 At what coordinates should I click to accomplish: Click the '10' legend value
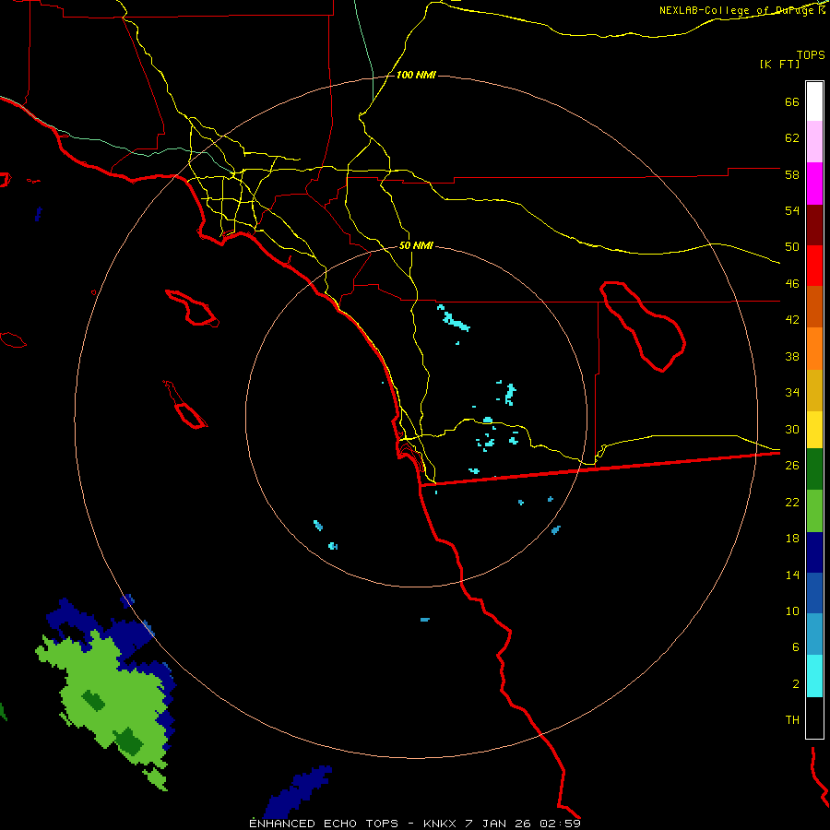792,611
